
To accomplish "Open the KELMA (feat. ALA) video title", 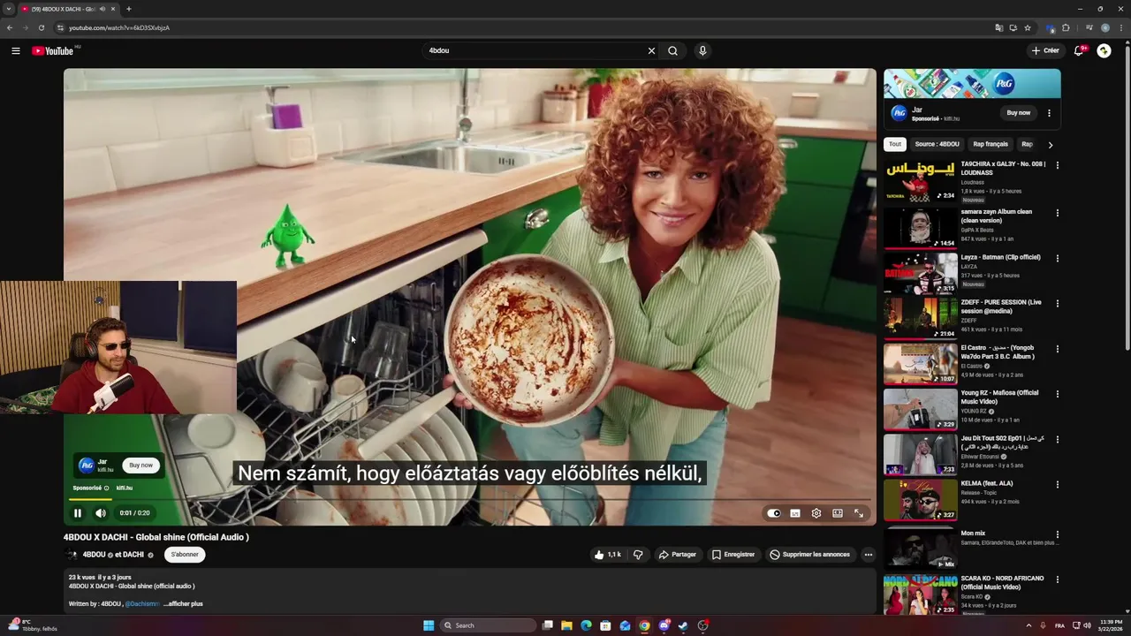I will pos(987,484).
